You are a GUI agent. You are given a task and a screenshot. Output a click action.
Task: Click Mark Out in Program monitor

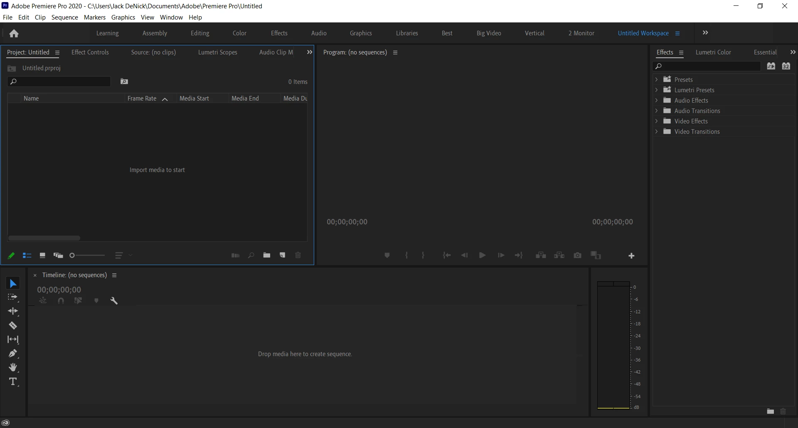pyautogui.click(x=423, y=256)
